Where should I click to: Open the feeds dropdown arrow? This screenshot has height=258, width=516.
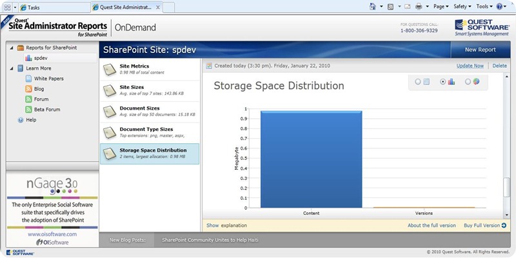[399, 6]
